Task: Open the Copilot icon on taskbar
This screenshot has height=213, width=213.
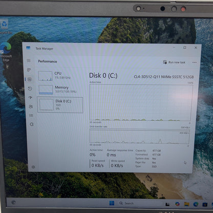Action: tap(177, 204)
